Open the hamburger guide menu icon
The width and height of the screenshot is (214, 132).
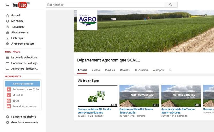coord(7,5)
